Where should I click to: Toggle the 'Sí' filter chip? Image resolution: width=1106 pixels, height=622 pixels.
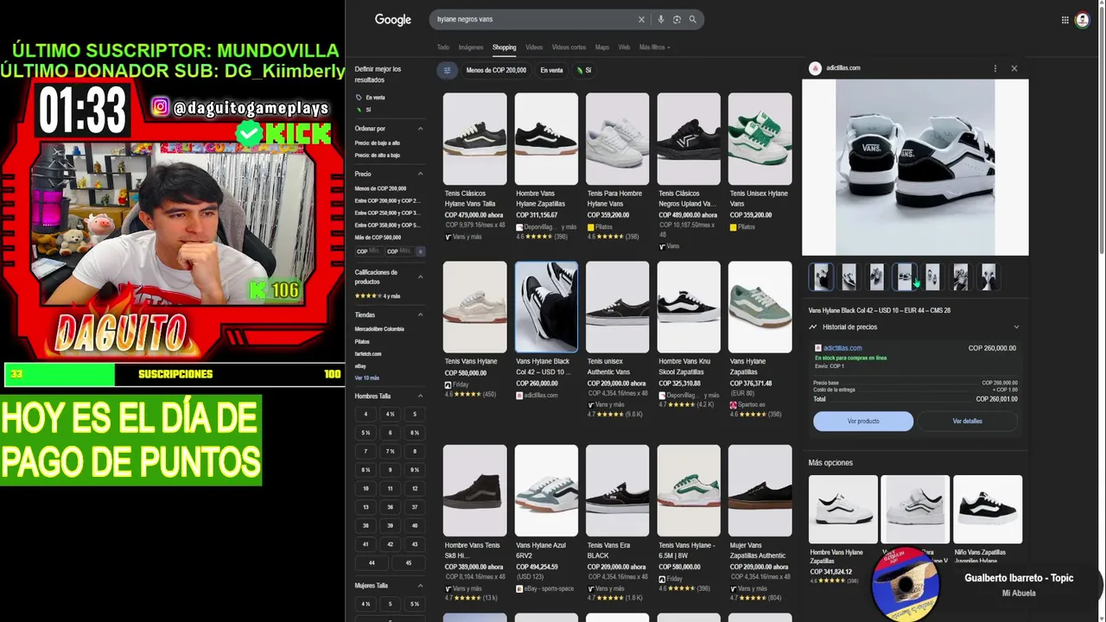(584, 70)
